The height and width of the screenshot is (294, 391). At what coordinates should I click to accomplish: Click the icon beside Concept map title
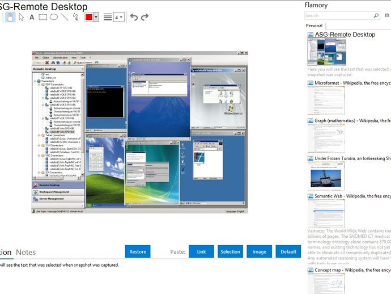pyautogui.click(x=311, y=270)
